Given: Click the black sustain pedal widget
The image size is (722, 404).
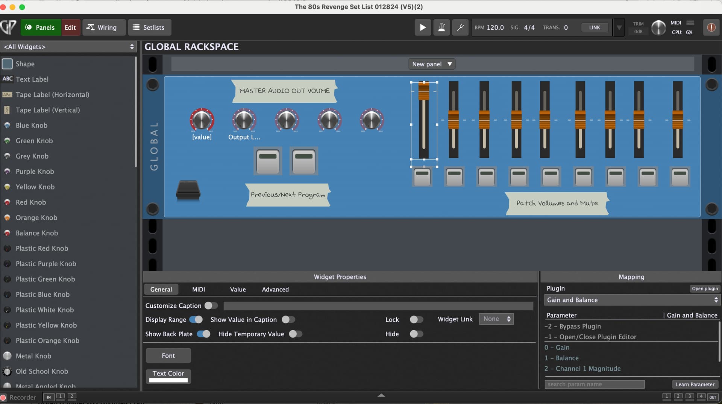Looking at the screenshot, I should tap(188, 190).
